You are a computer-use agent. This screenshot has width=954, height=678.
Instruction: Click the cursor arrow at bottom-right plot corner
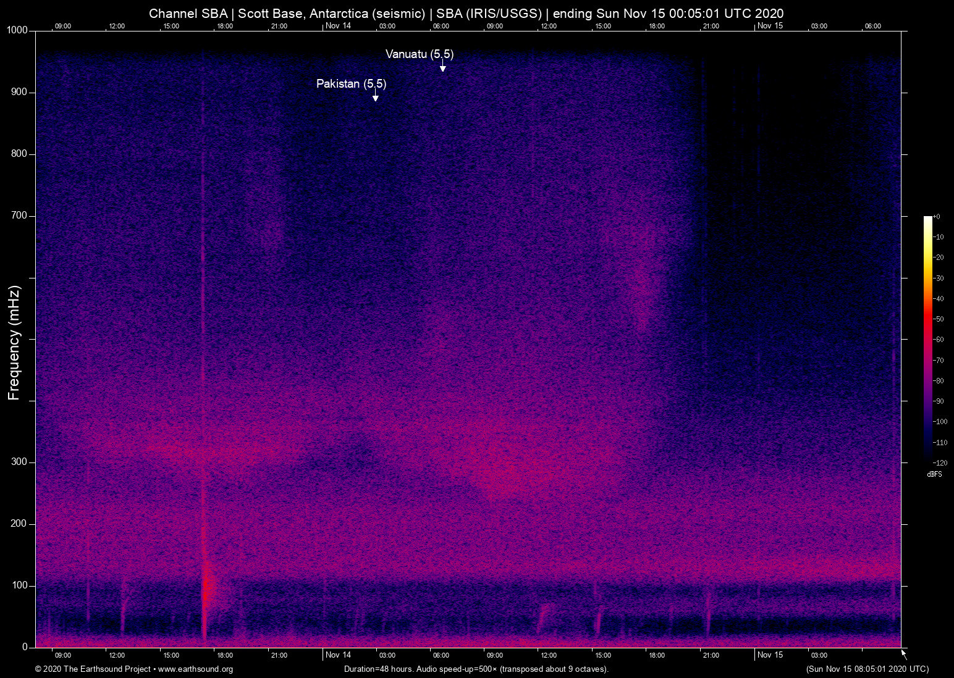pyautogui.click(x=904, y=654)
